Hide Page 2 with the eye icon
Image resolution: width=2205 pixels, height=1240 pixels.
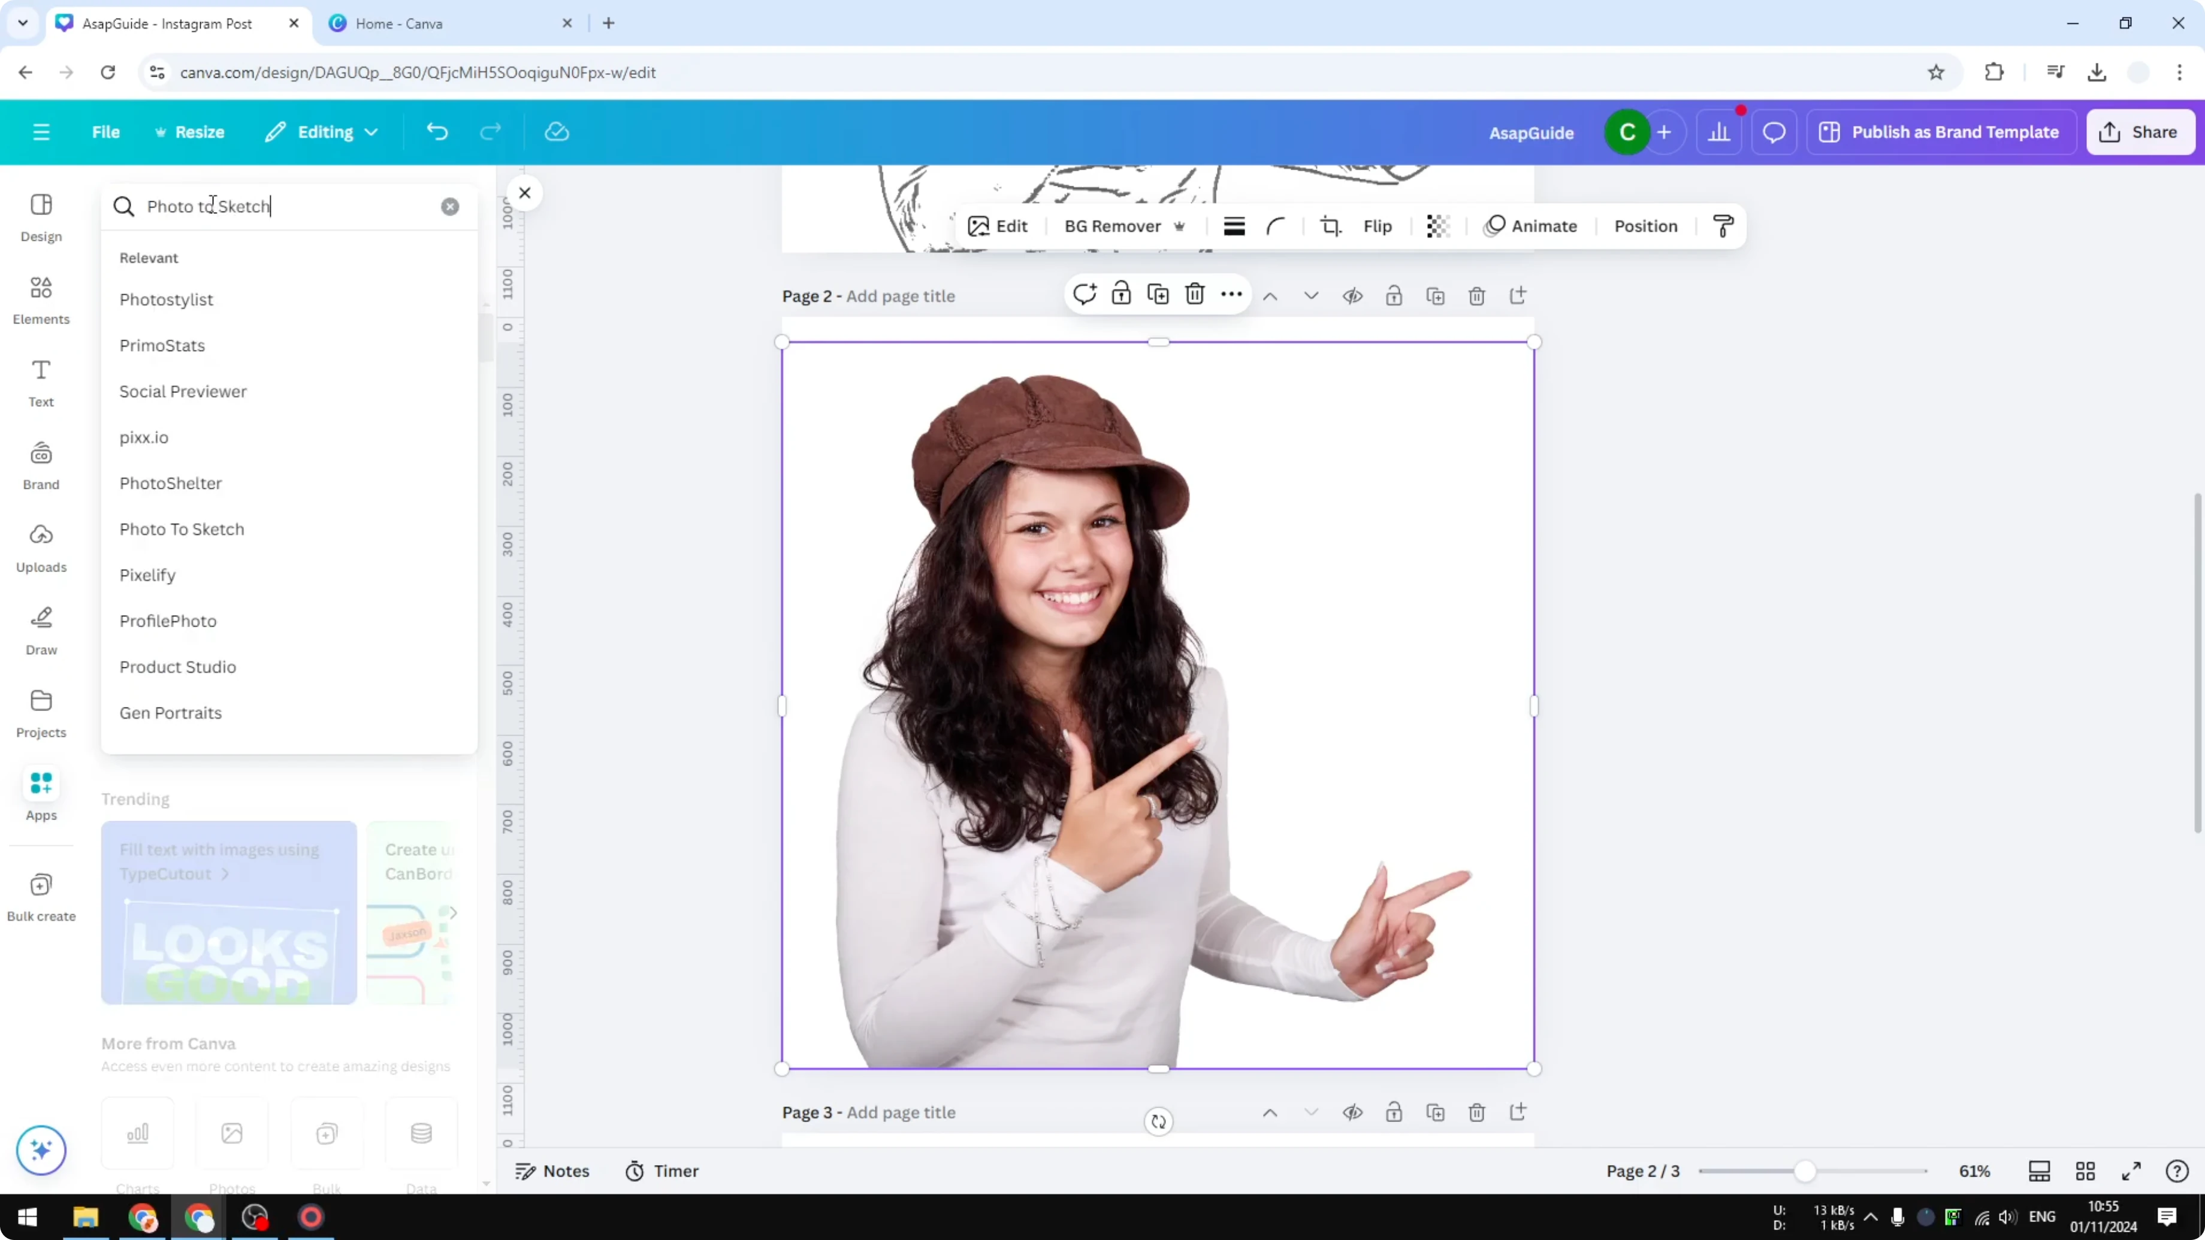[x=1352, y=295]
